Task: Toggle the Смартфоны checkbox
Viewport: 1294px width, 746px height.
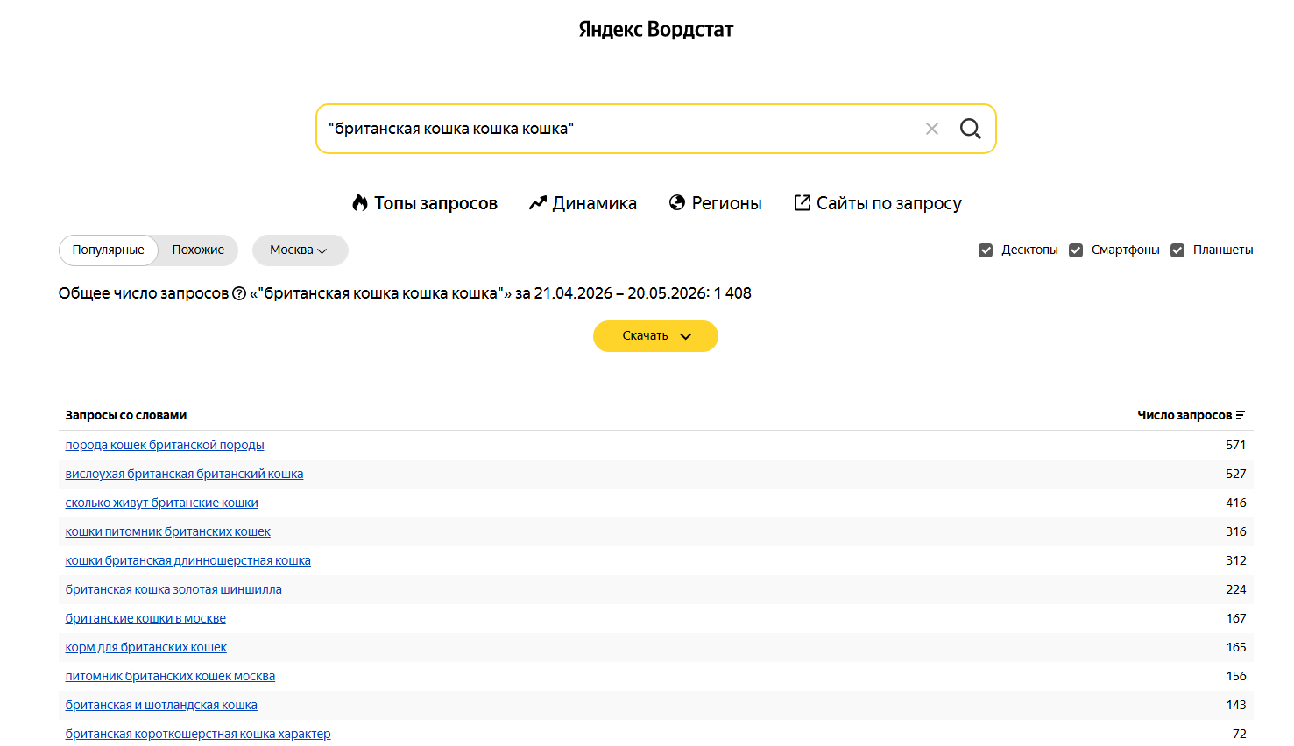Action: [x=1076, y=250]
